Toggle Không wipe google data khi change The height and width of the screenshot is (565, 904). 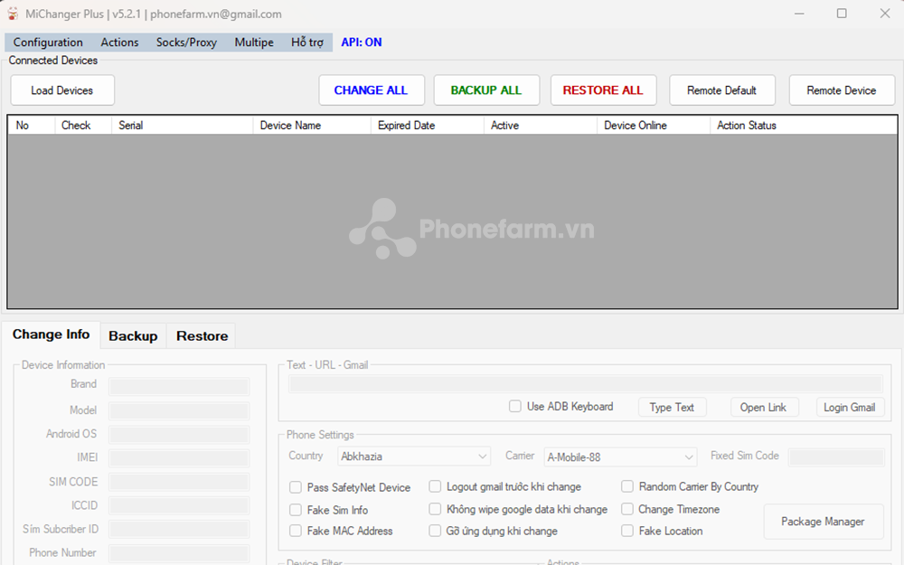[435, 510]
